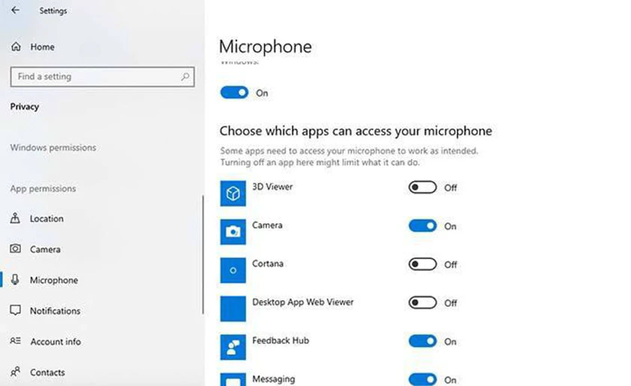Screen dimensions: 631x386
Task: Switch off Feedback Hub microphone access
Action: tap(422, 341)
